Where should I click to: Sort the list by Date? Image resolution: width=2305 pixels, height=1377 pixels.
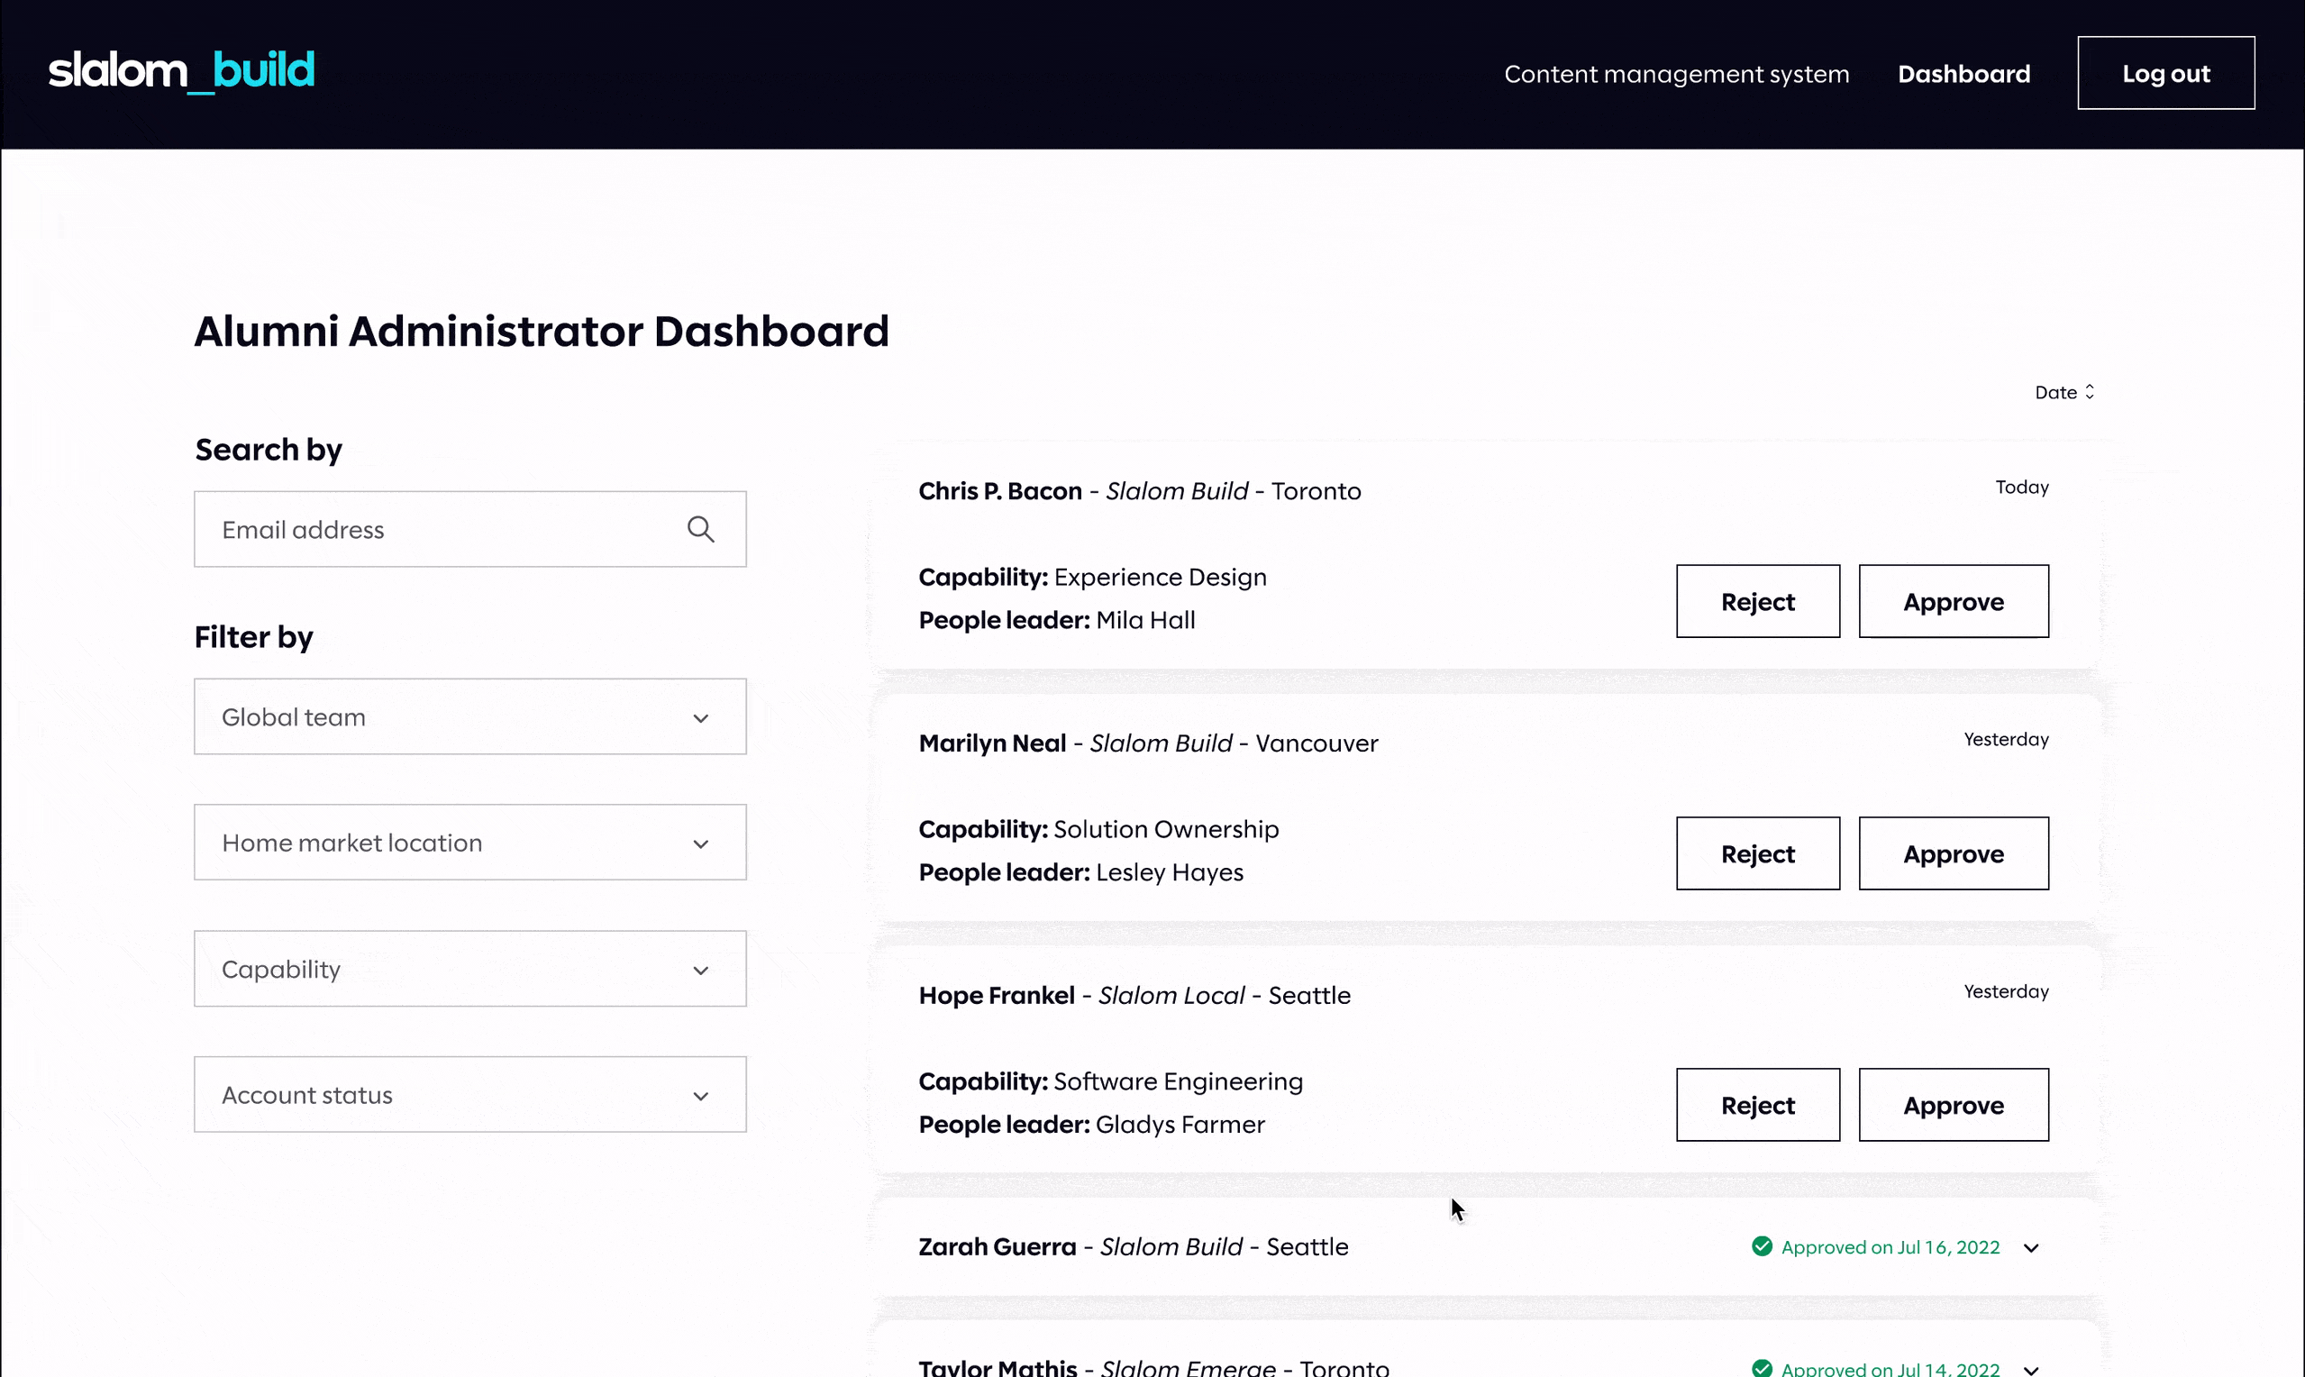[2064, 392]
